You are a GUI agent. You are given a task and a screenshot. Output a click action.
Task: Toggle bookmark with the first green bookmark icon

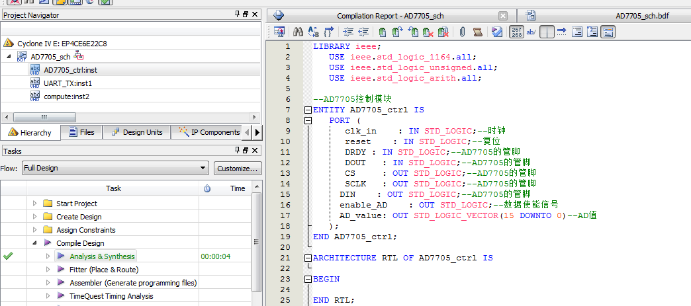pos(383,31)
